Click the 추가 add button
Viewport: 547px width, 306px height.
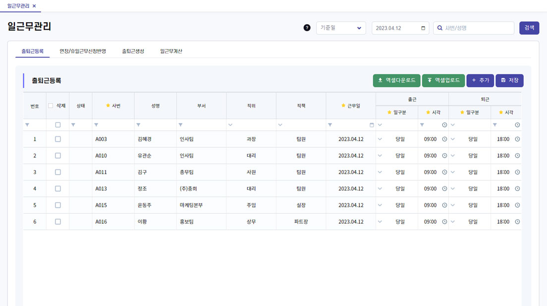[481, 80]
